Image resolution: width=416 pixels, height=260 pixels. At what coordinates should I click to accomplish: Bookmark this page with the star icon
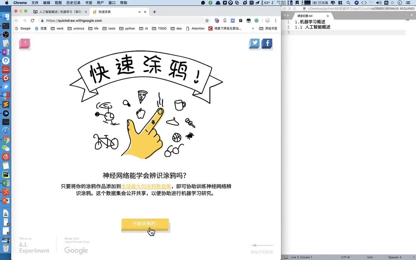(207, 21)
